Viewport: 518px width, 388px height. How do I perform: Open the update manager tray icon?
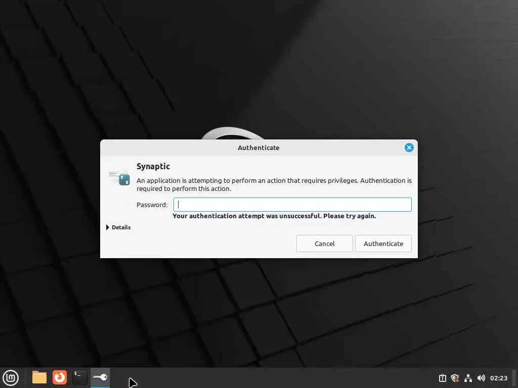pos(442,378)
